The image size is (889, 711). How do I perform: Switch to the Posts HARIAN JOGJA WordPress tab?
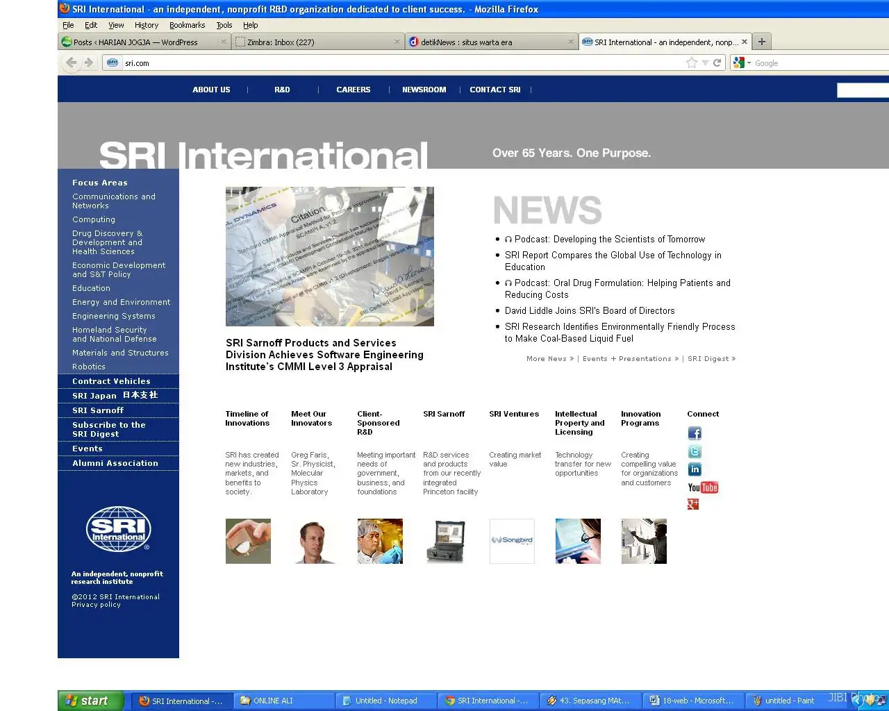pyautogui.click(x=144, y=42)
